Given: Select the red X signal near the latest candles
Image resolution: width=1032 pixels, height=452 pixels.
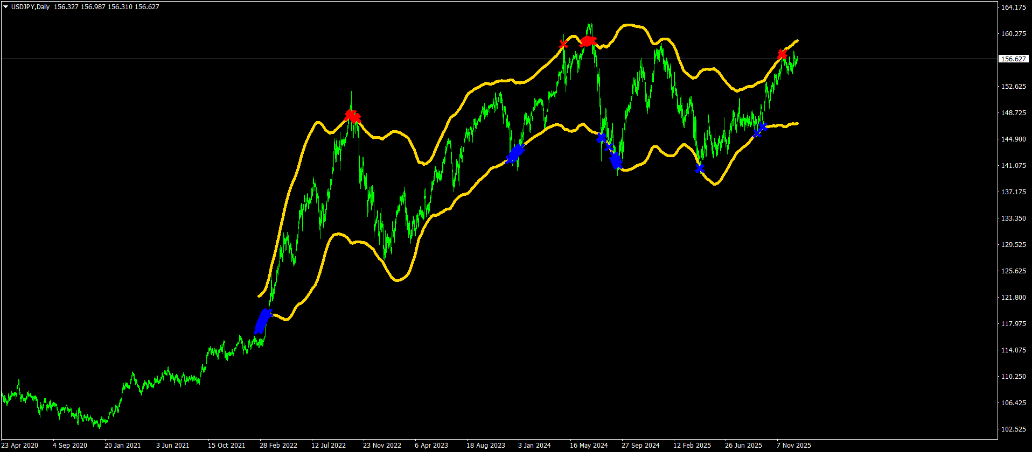Looking at the screenshot, I should 782,54.
